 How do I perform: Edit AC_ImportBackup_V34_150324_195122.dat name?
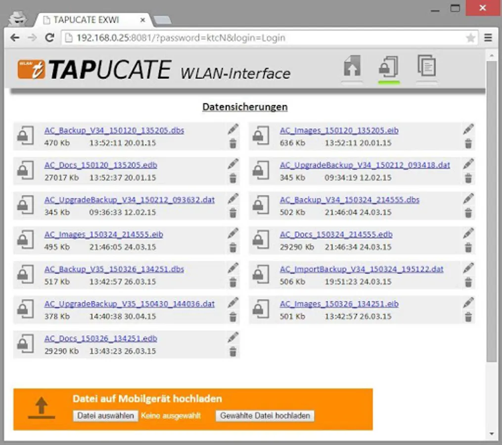click(x=468, y=267)
